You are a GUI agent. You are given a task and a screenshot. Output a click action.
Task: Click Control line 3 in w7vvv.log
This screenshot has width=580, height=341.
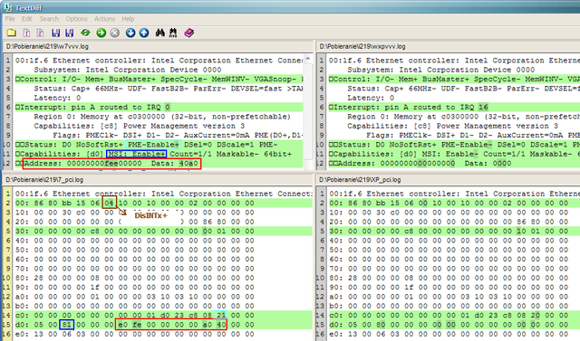[159, 80]
